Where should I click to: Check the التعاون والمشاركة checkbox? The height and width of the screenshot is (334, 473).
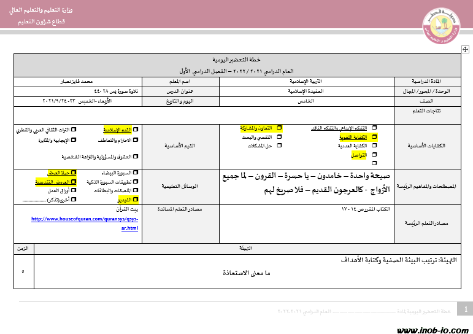pyautogui.click(x=280, y=128)
